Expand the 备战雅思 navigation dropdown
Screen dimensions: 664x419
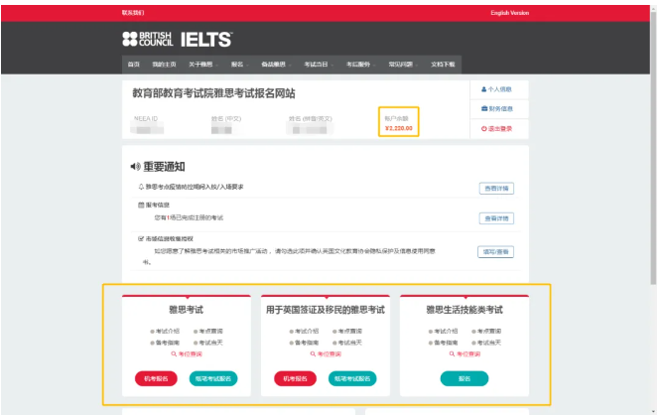coord(276,65)
